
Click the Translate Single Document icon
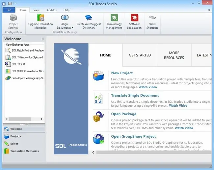pos(98,98)
